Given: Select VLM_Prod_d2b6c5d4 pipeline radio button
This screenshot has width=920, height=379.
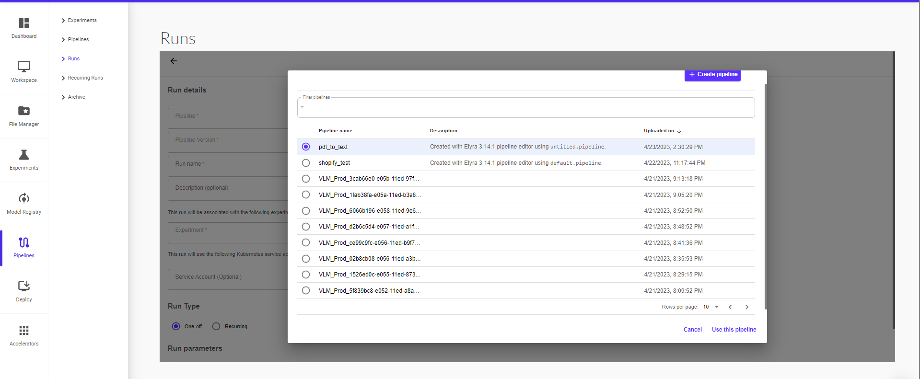Looking at the screenshot, I should pos(306,227).
